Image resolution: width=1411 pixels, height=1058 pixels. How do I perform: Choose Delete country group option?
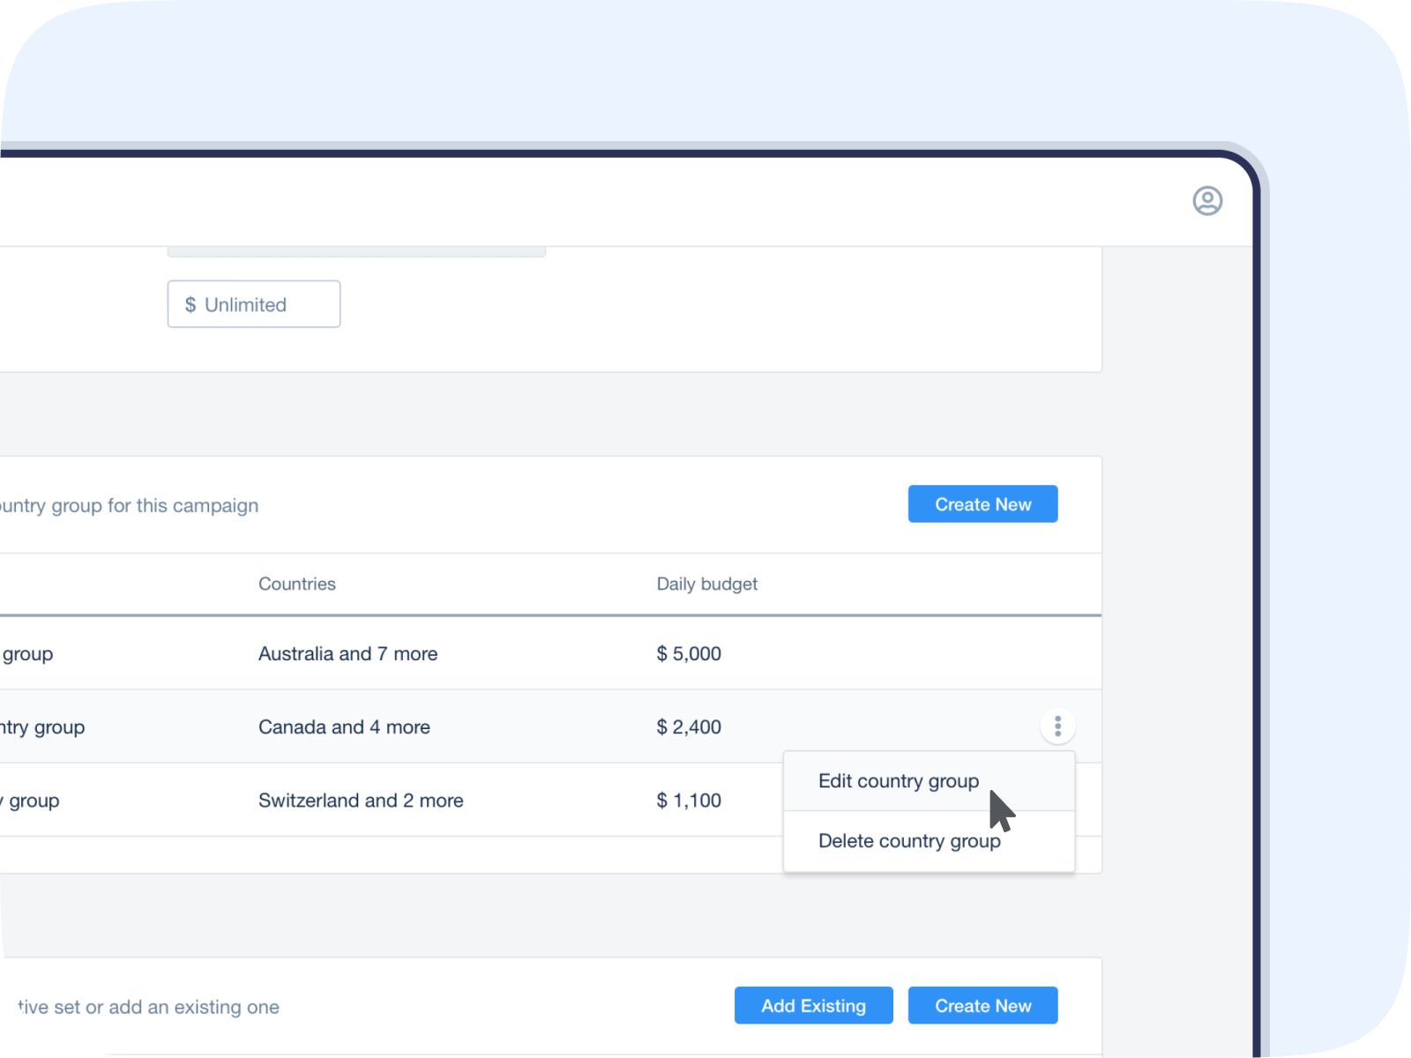click(x=908, y=841)
